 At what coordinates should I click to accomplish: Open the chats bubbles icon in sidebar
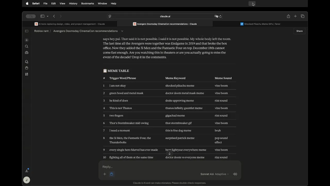click(27, 62)
